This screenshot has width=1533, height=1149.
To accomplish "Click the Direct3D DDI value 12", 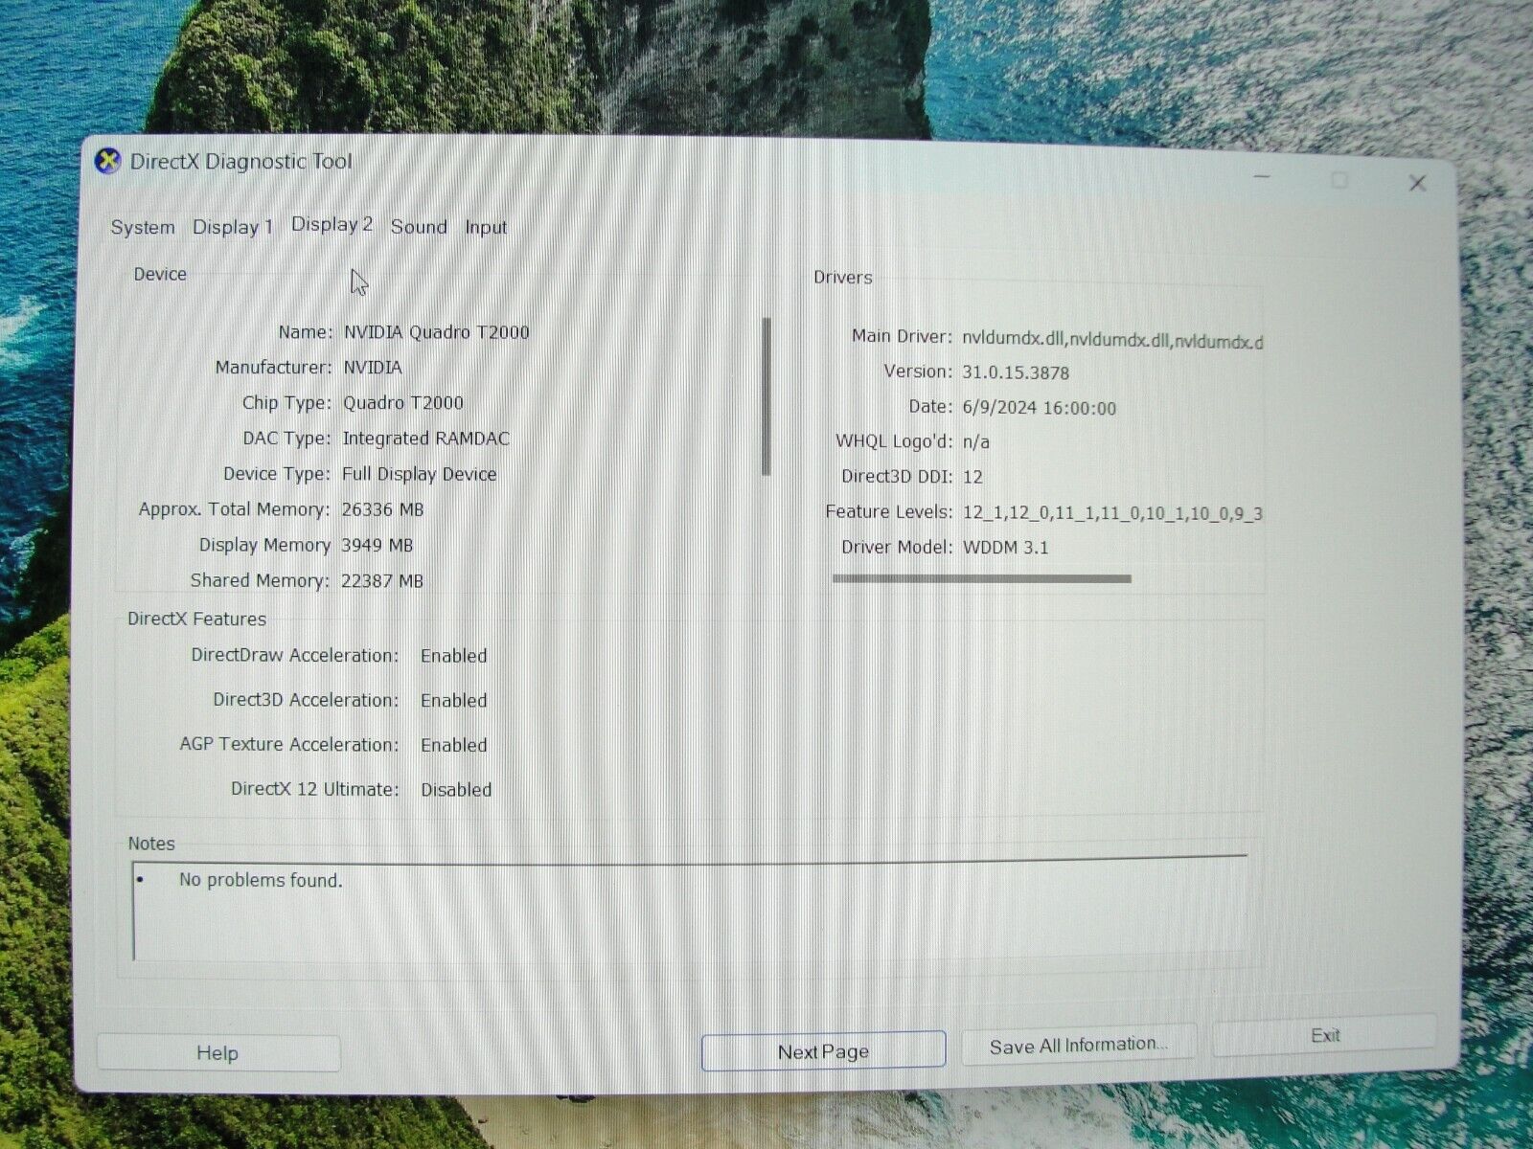I will 972,477.
